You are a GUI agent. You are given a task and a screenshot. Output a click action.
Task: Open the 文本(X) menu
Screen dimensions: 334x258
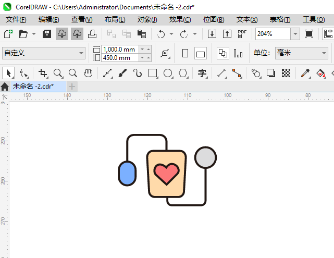[247, 20]
